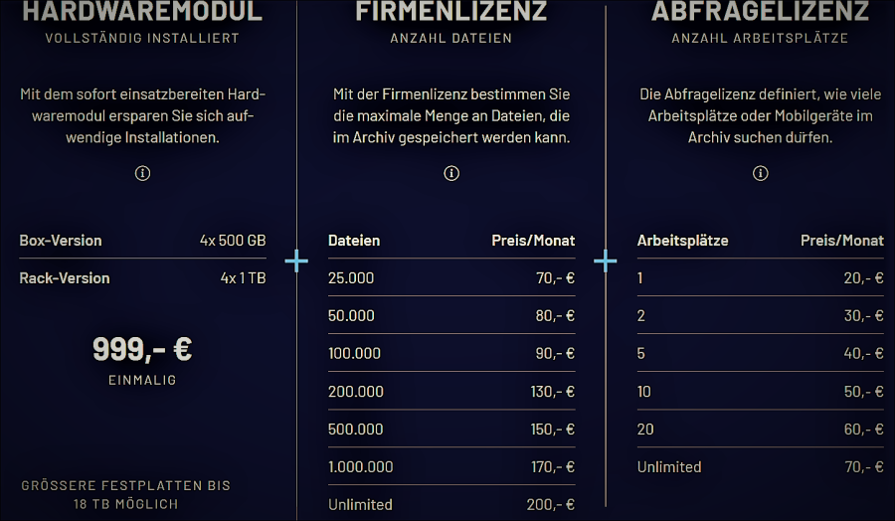Screen dimensions: 895x521
Task: Pick the 100.000 Dateien tier
Action: pos(451,353)
